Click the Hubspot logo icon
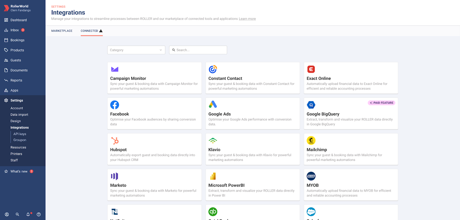This screenshot has width=460, height=220. point(115,141)
